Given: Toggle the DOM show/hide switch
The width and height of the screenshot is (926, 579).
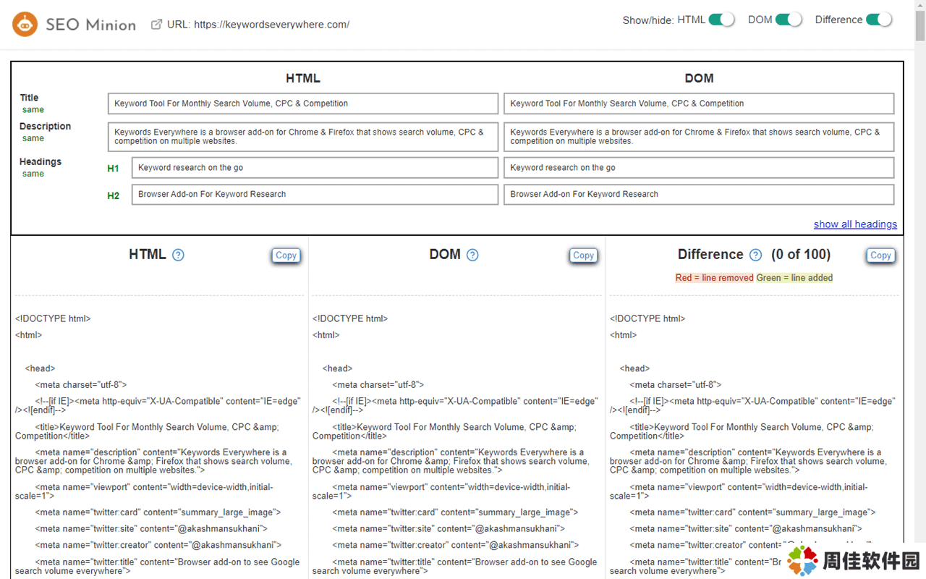Looking at the screenshot, I should (789, 20).
